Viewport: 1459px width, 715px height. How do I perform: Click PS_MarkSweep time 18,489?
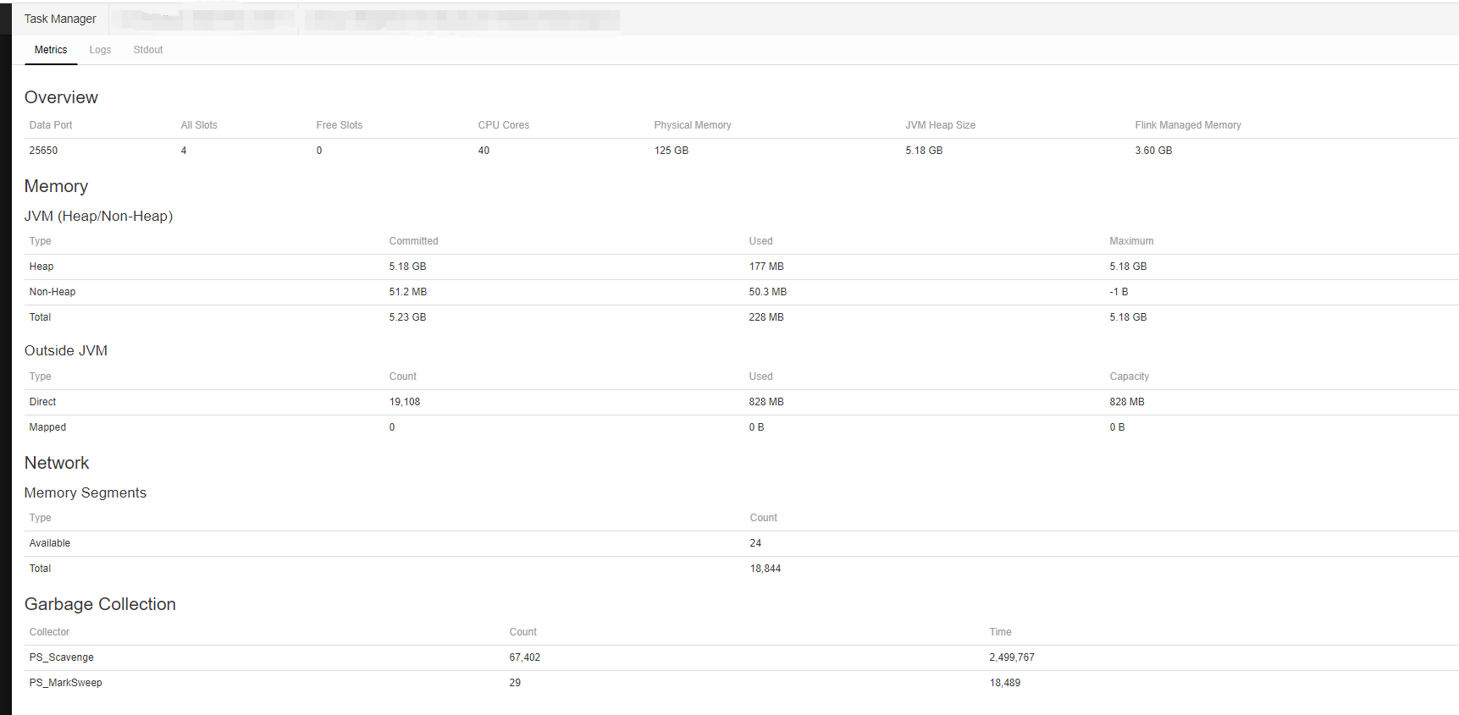[1005, 683]
